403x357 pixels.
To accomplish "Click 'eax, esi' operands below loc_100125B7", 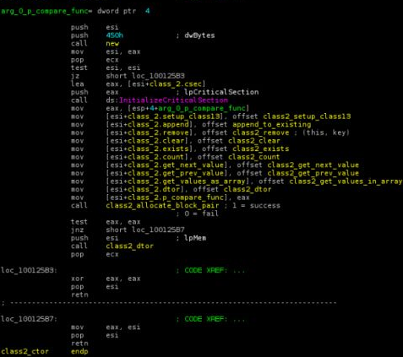I will [123, 327].
